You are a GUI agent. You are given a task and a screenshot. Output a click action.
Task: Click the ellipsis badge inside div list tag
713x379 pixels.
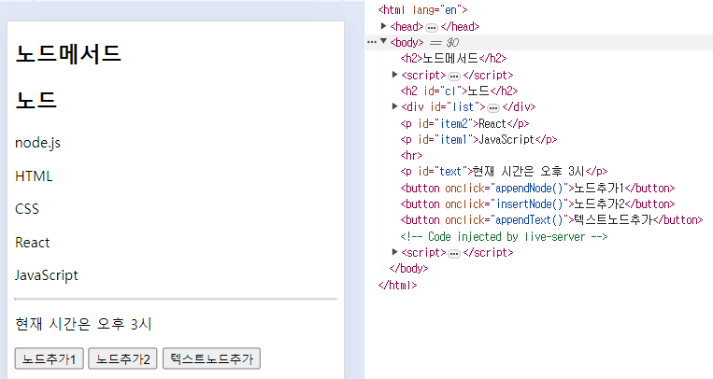492,108
